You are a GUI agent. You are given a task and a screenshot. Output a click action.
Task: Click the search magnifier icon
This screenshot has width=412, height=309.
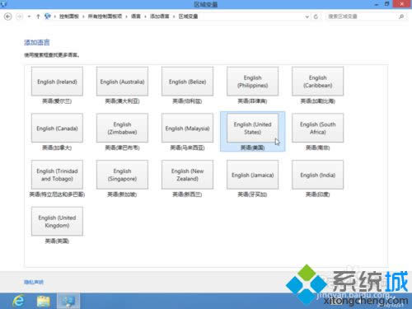[x=401, y=16]
